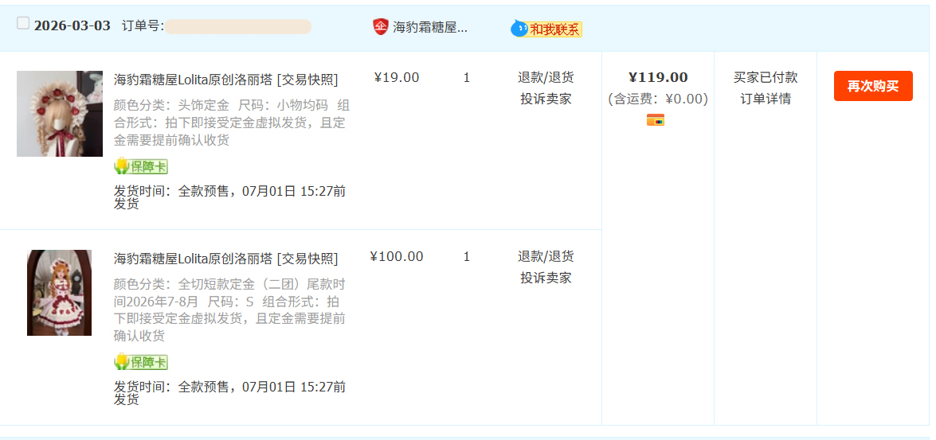The width and height of the screenshot is (936, 440).
Task: Click 投诉卖家 for the headpiece item
Action: (546, 99)
